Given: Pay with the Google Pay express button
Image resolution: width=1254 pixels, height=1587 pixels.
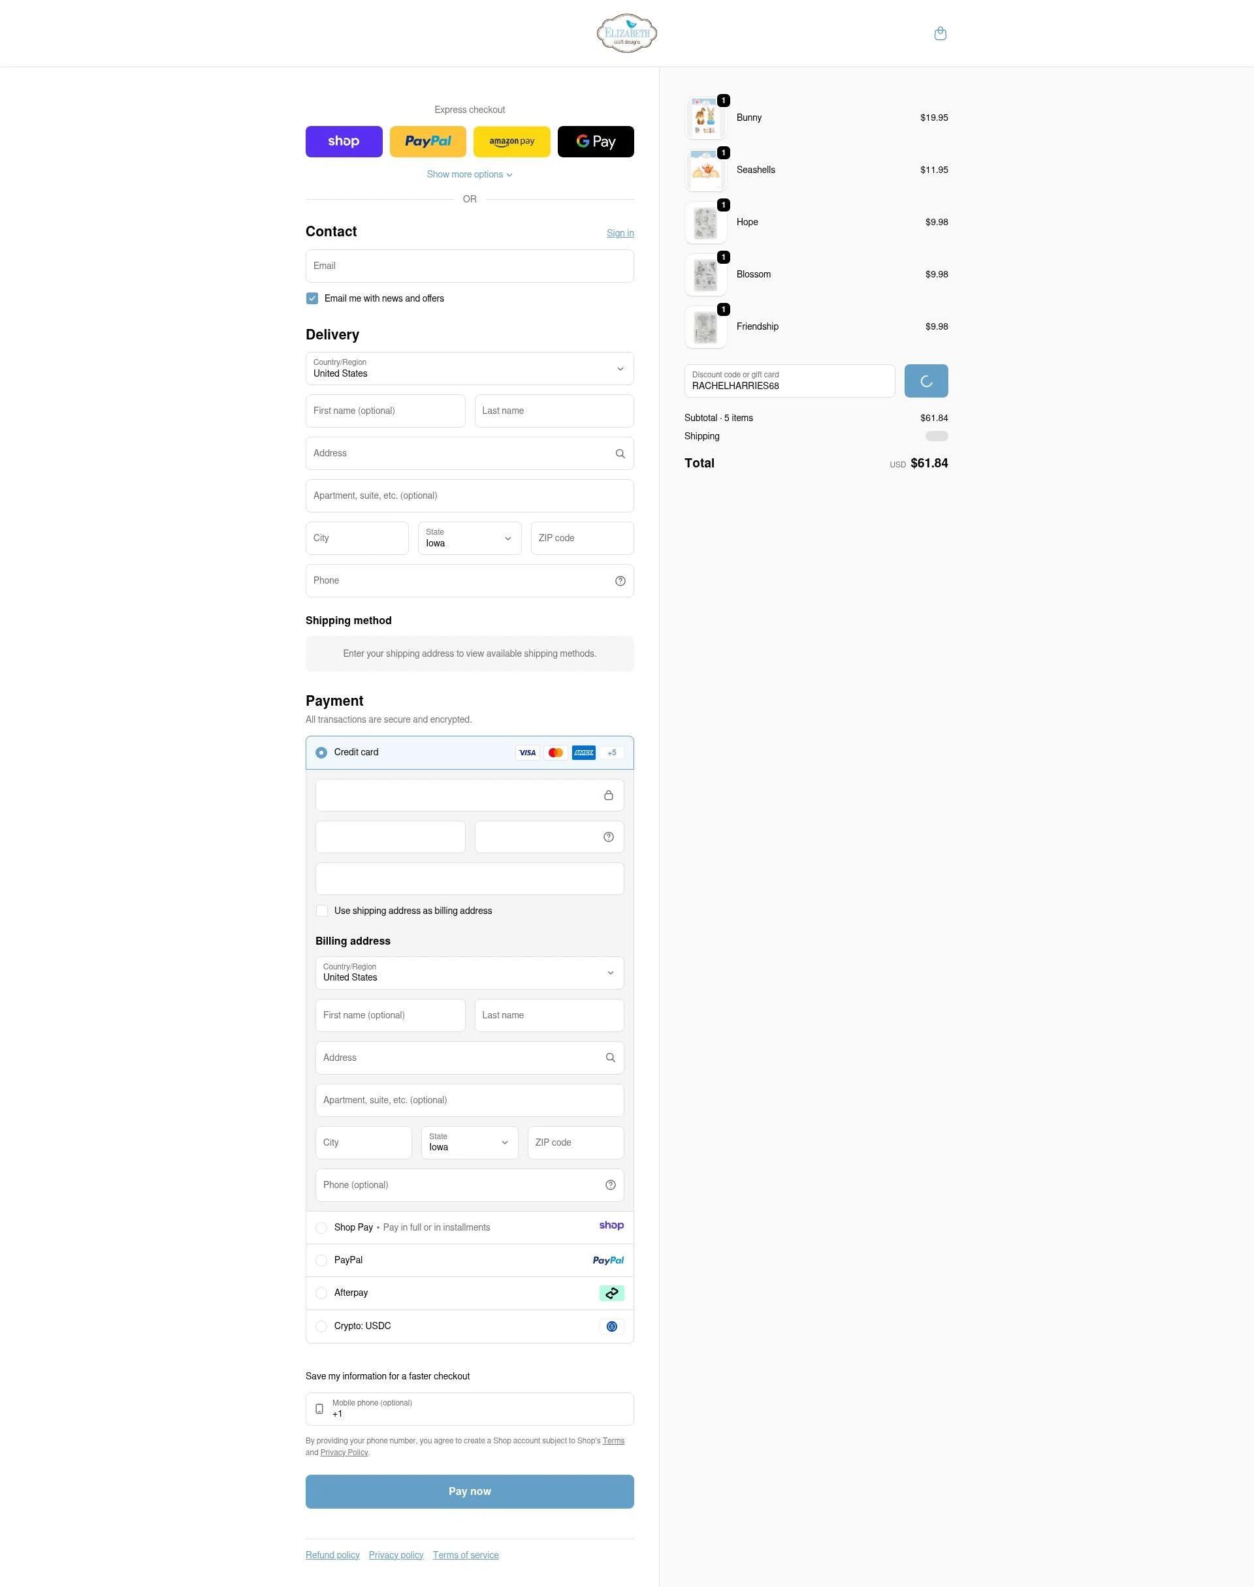Looking at the screenshot, I should (x=596, y=142).
